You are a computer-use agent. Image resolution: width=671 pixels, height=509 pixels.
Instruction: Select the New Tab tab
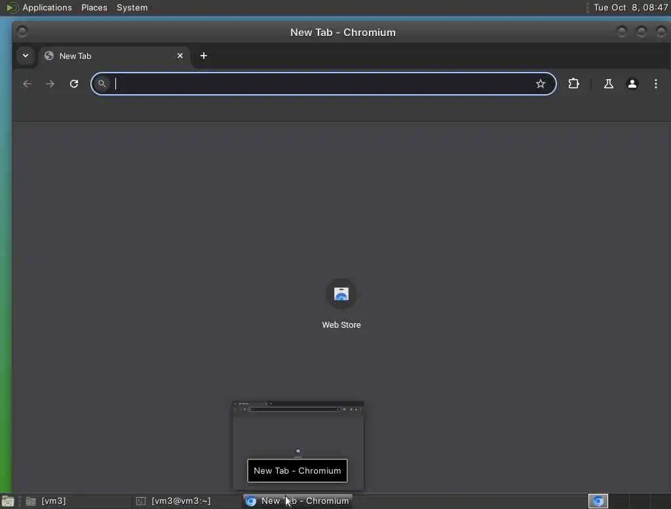(x=115, y=56)
